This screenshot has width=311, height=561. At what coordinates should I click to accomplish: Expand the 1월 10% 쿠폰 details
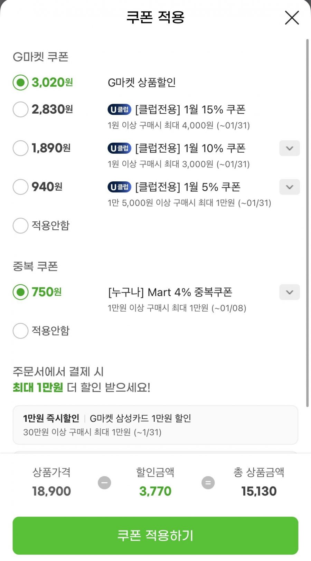tap(289, 148)
